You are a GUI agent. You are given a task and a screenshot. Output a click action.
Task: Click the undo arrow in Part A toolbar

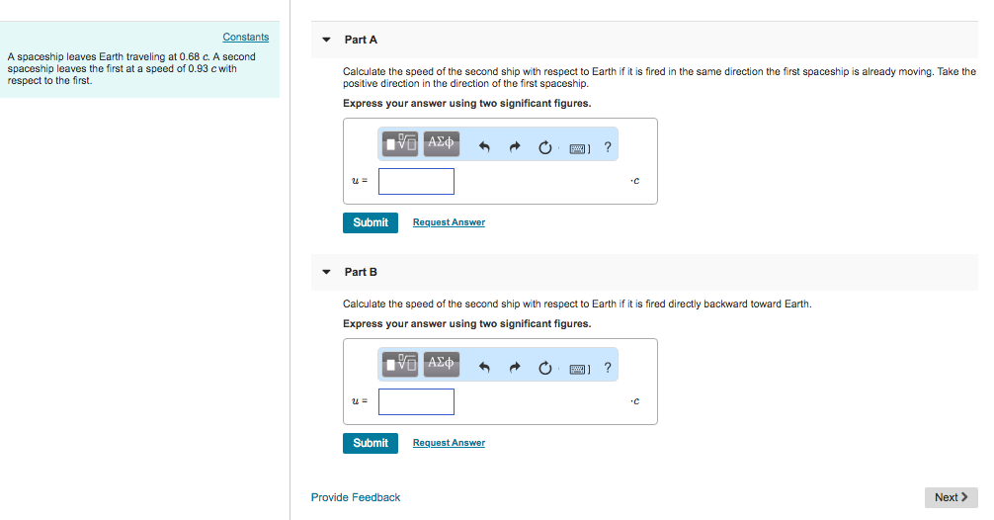(x=485, y=148)
